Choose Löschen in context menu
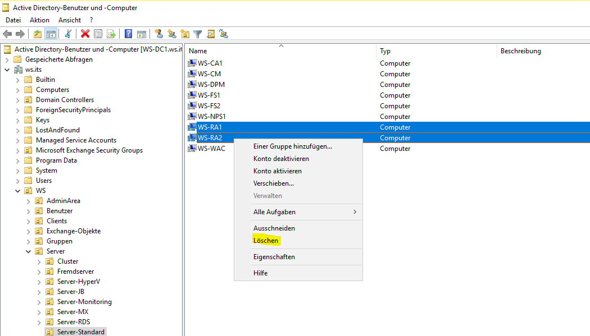 click(x=266, y=240)
